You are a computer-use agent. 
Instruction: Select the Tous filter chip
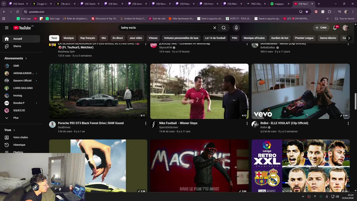(54, 38)
